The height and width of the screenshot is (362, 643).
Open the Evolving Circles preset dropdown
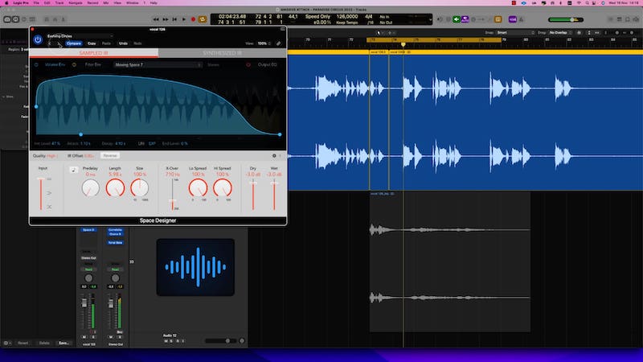(x=80, y=36)
